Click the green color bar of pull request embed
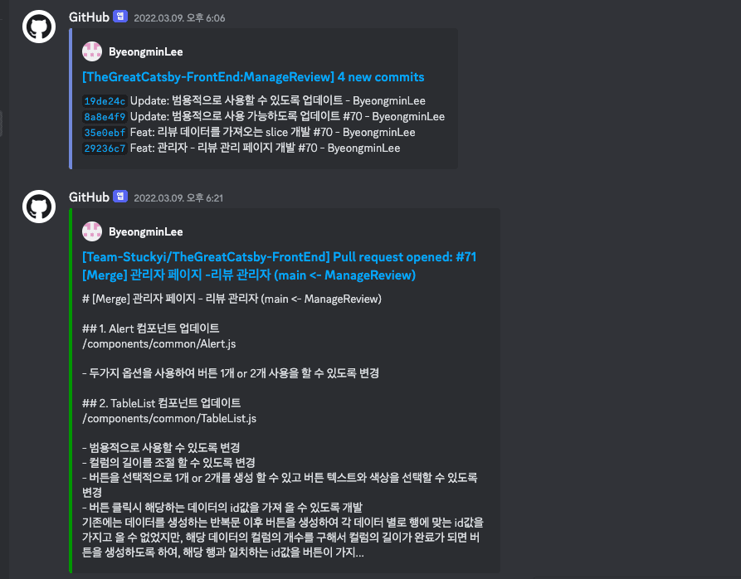This screenshot has width=741, height=579. click(71, 391)
